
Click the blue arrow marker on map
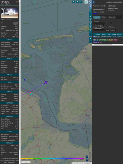click(x=24, y=80)
